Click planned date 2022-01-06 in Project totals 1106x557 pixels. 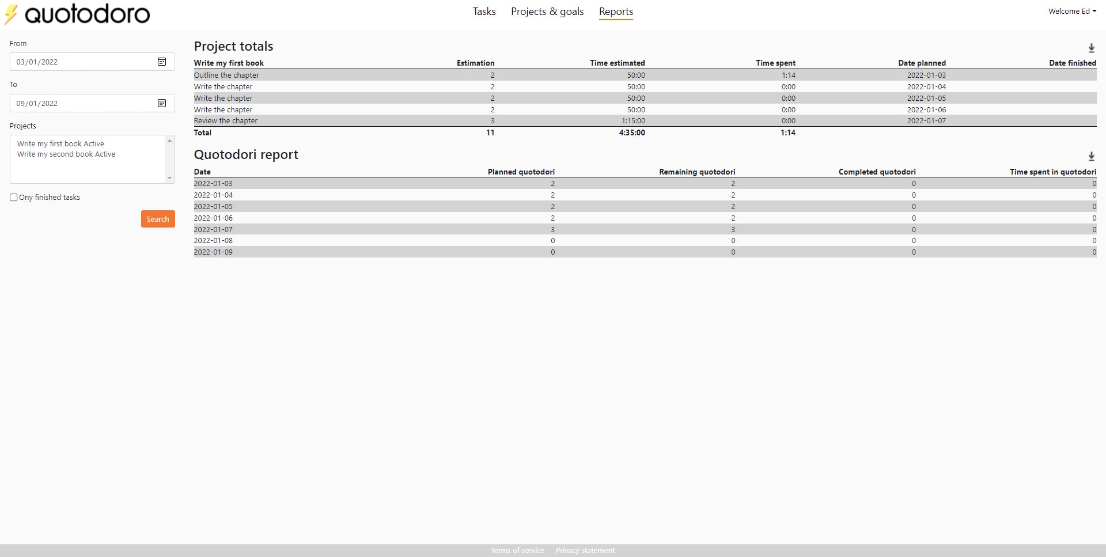[x=926, y=109]
